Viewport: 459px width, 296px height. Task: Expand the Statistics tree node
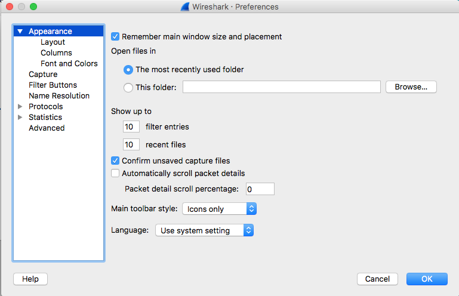pos(20,118)
